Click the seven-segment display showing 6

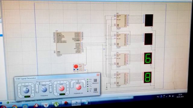148,58
